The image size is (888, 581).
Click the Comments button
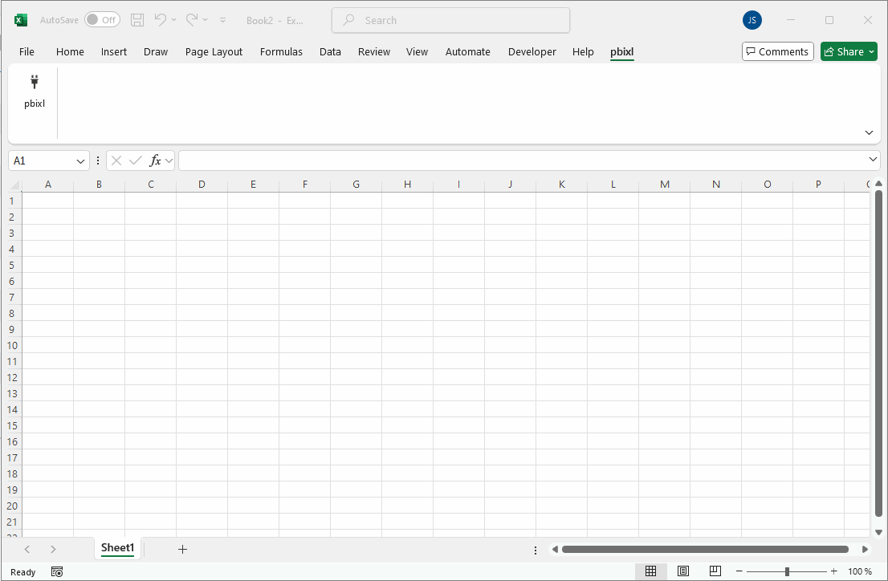click(777, 51)
